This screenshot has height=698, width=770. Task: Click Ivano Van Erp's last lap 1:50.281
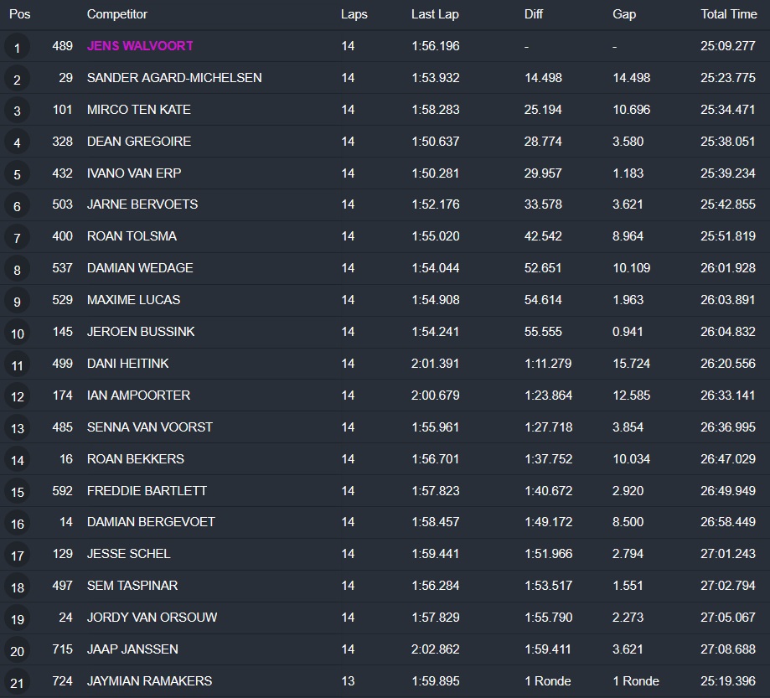[x=435, y=173]
